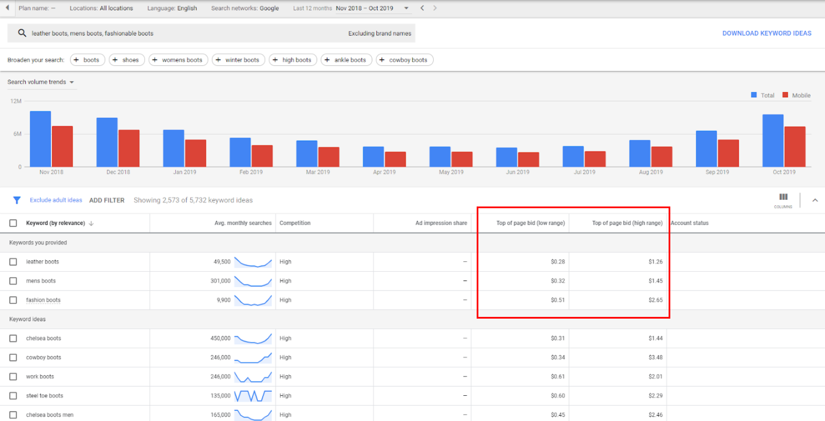The height and width of the screenshot is (421, 825).
Task: Check the leather boots keyword checkbox
Action: click(13, 262)
